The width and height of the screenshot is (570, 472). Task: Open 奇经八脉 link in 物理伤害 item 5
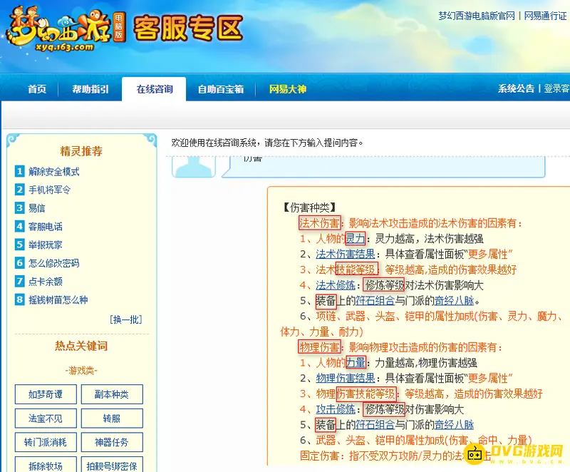(x=454, y=425)
